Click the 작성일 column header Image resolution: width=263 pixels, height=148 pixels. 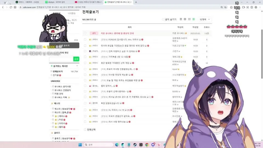point(195,27)
